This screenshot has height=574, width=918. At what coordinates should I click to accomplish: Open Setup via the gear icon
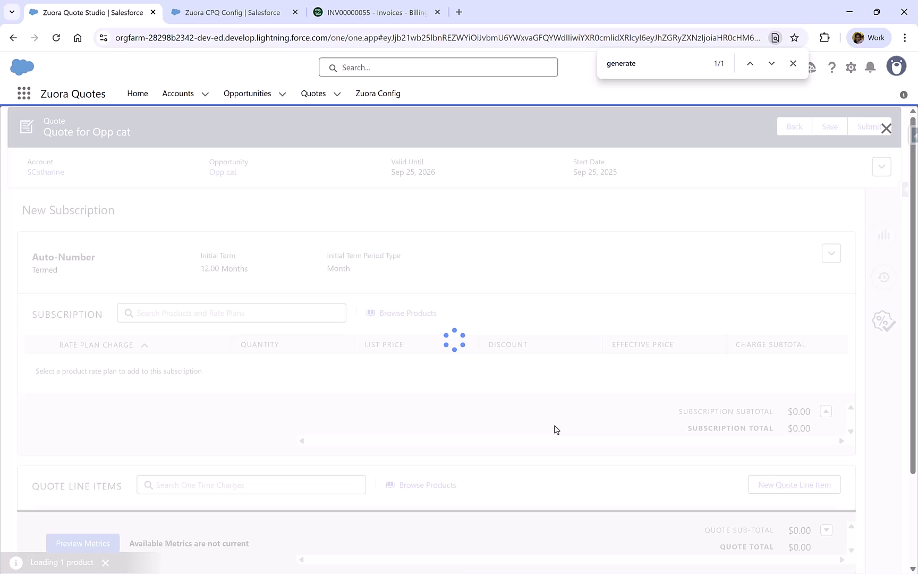(x=851, y=67)
